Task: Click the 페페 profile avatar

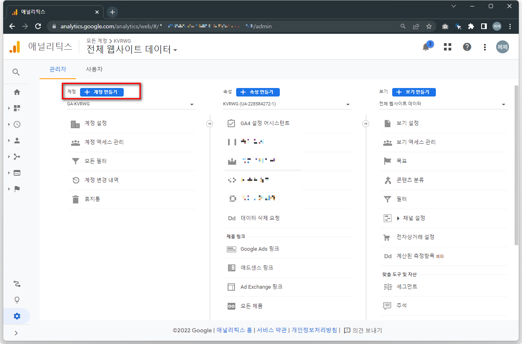Action: (x=502, y=47)
